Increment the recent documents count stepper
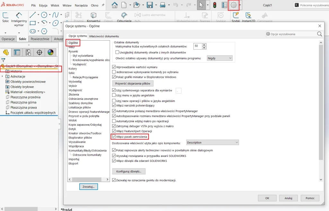The width and height of the screenshot is (329, 211). [204, 45]
